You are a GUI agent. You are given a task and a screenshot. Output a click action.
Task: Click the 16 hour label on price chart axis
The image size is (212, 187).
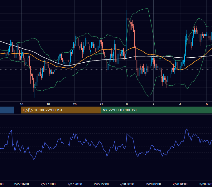tap(22, 104)
